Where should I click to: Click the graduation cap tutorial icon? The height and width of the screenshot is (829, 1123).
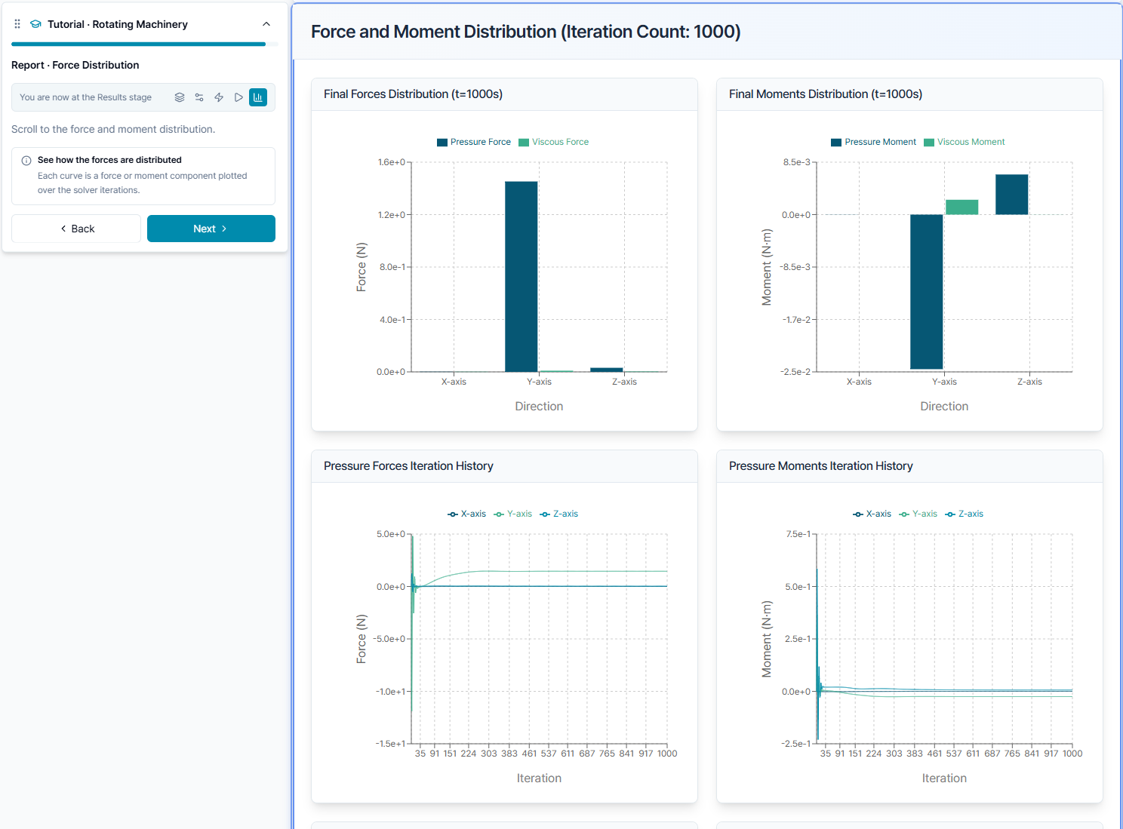35,24
